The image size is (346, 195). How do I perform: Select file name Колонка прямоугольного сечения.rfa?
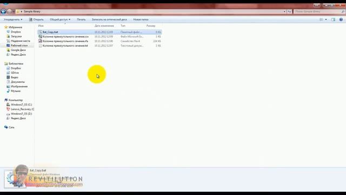65,41
